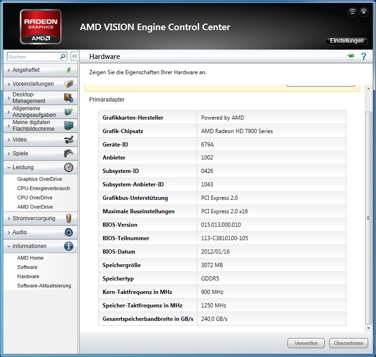Screen dimensions: 376x357
Task: Select Subsystem-Anbieter-ID value '1043'
Action: click(x=207, y=185)
